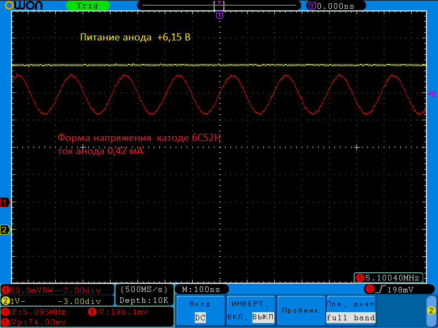Select the purple trigger level arrow on right edge
Screen dimensions: 438x328
pyautogui.click(x=431, y=94)
